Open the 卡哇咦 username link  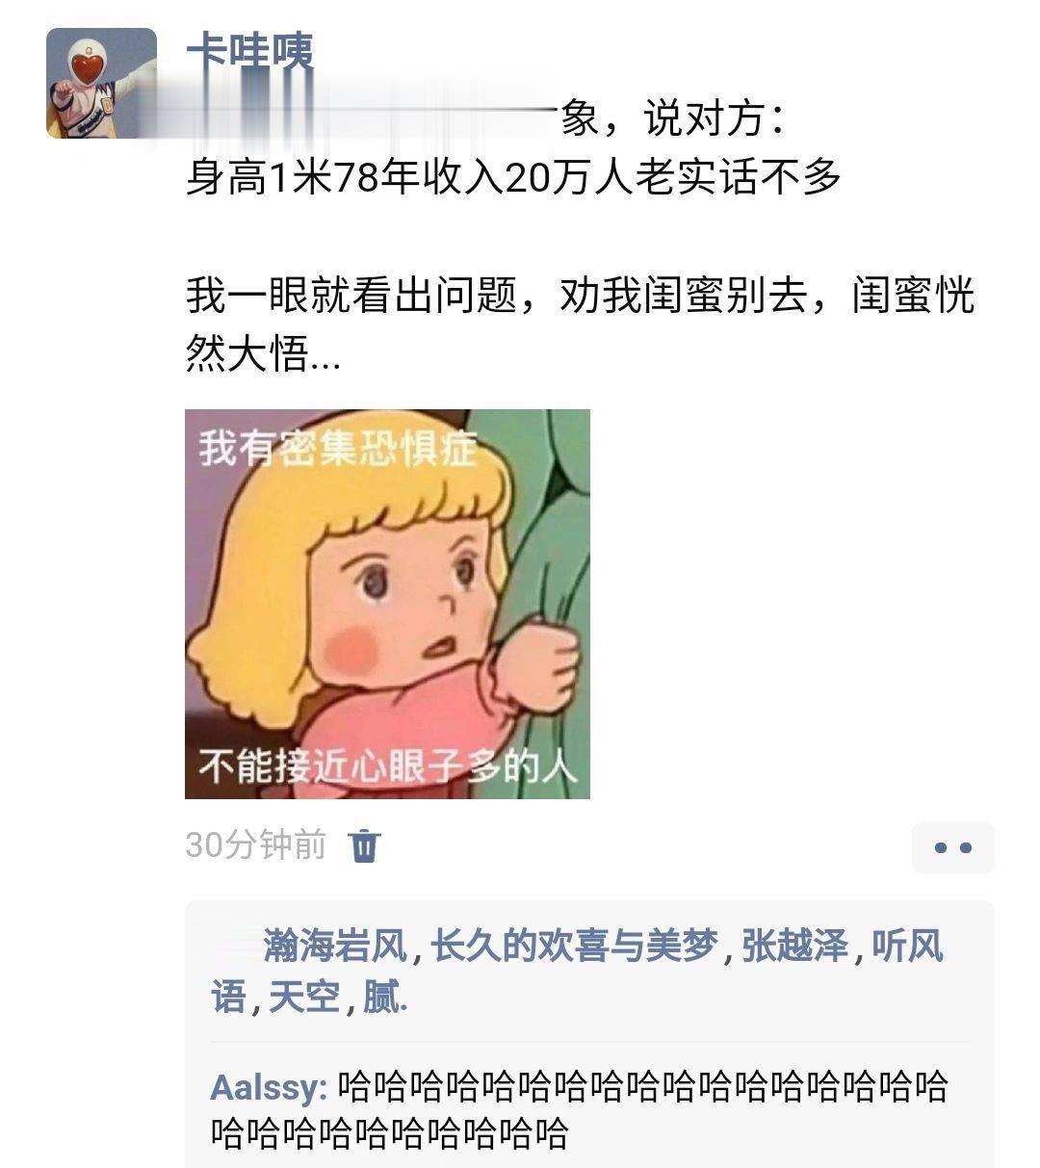coord(249,51)
